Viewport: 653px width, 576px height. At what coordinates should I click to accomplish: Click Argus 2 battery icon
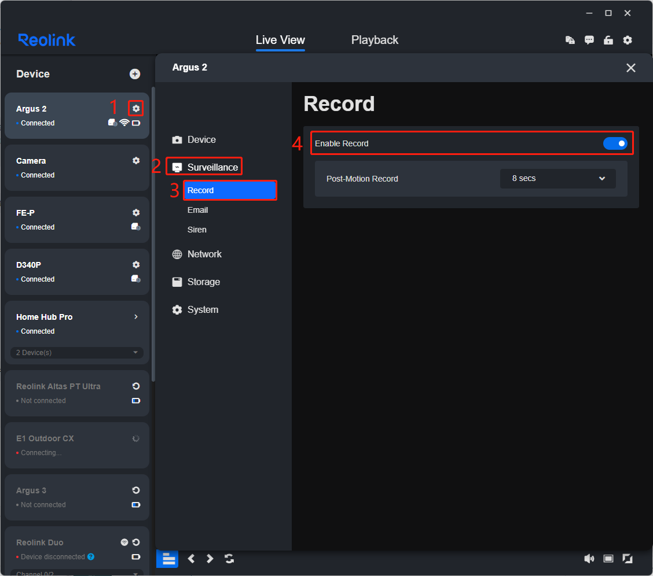click(136, 123)
